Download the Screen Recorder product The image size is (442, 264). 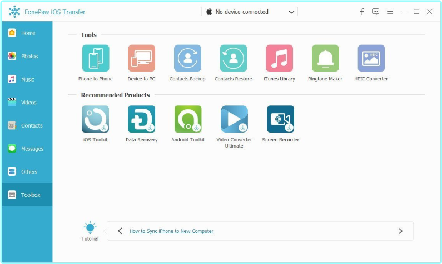click(x=280, y=119)
